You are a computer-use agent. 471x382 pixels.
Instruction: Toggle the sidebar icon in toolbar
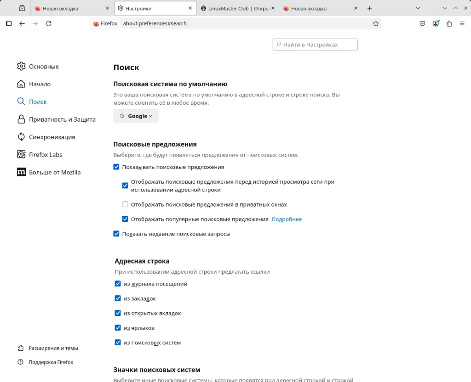coord(9,23)
